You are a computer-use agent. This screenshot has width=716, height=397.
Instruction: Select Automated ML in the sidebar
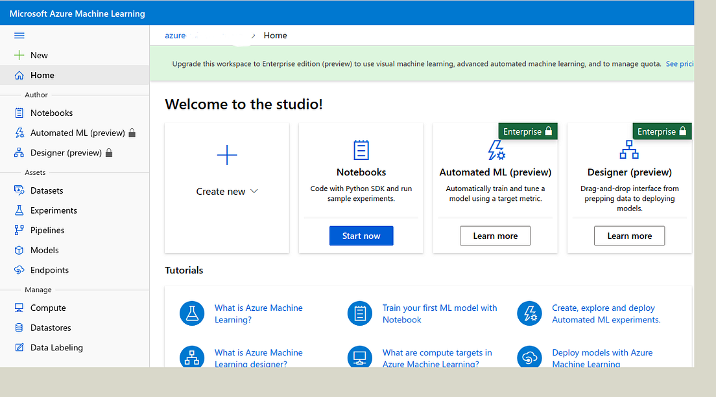75,132
